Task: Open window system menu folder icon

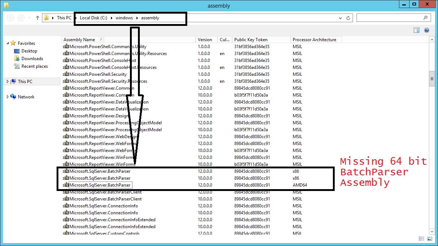Action: [6, 5]
